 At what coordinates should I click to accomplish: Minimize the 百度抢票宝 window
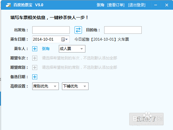coord(155,5)
